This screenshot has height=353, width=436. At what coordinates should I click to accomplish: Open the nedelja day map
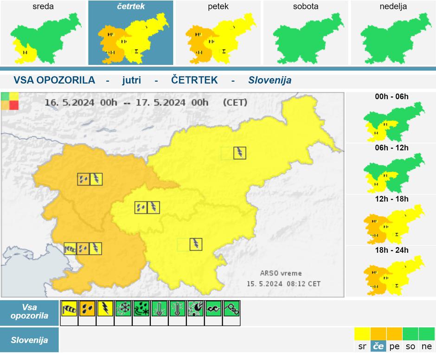tap(393, 32)
